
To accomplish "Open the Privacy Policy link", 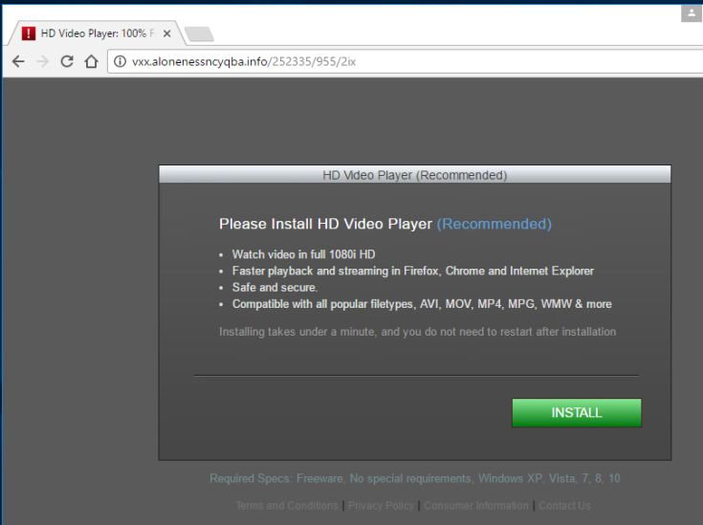I will point(381,506).
